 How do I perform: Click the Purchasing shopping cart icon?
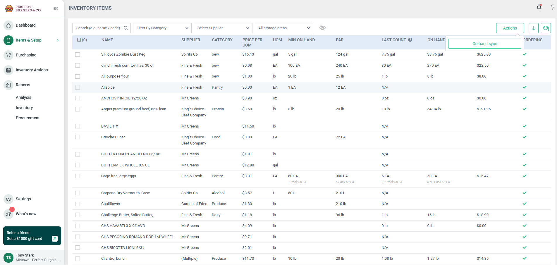pyautogui.click(x=8, y=55)
